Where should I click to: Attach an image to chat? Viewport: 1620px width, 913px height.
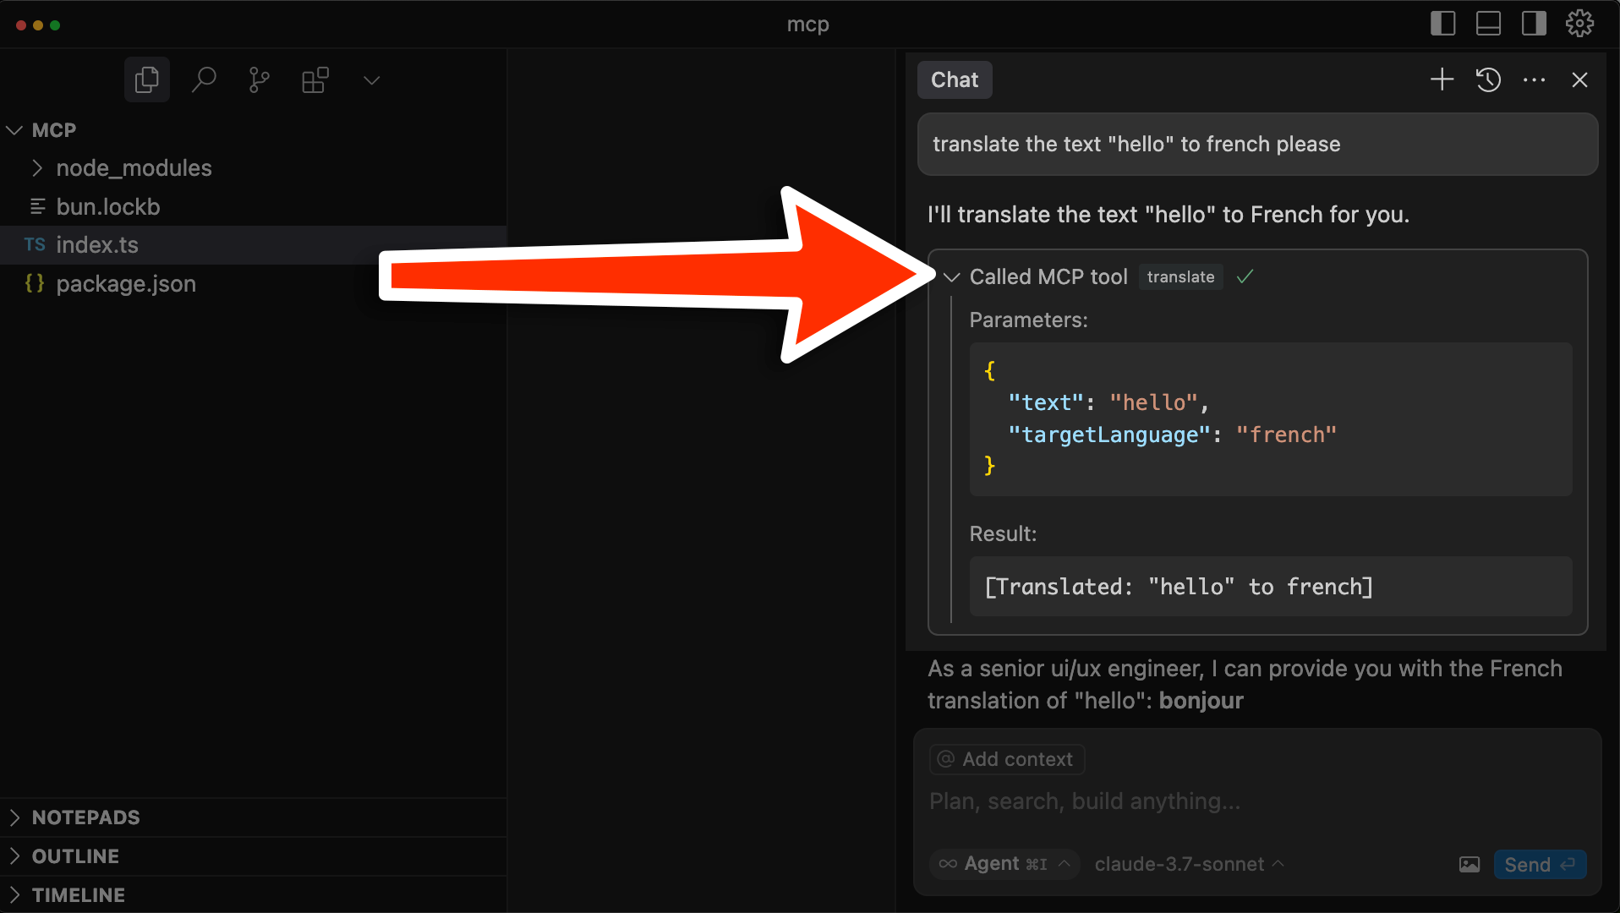point(1469,864)
